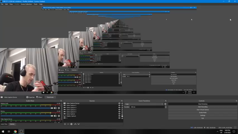The width and height of the screenshot is (238, 134).
Task: Pop out the Audio Mixer dock
Action: click(61, 101)
